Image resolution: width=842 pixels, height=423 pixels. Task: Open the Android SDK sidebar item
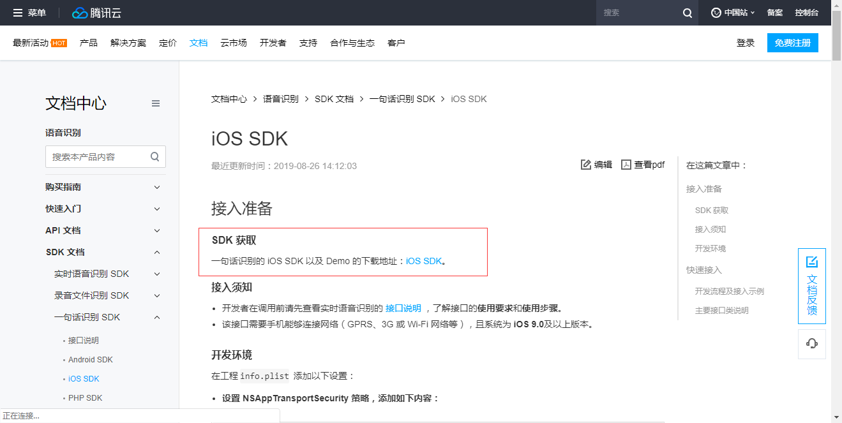coord(91,359)
